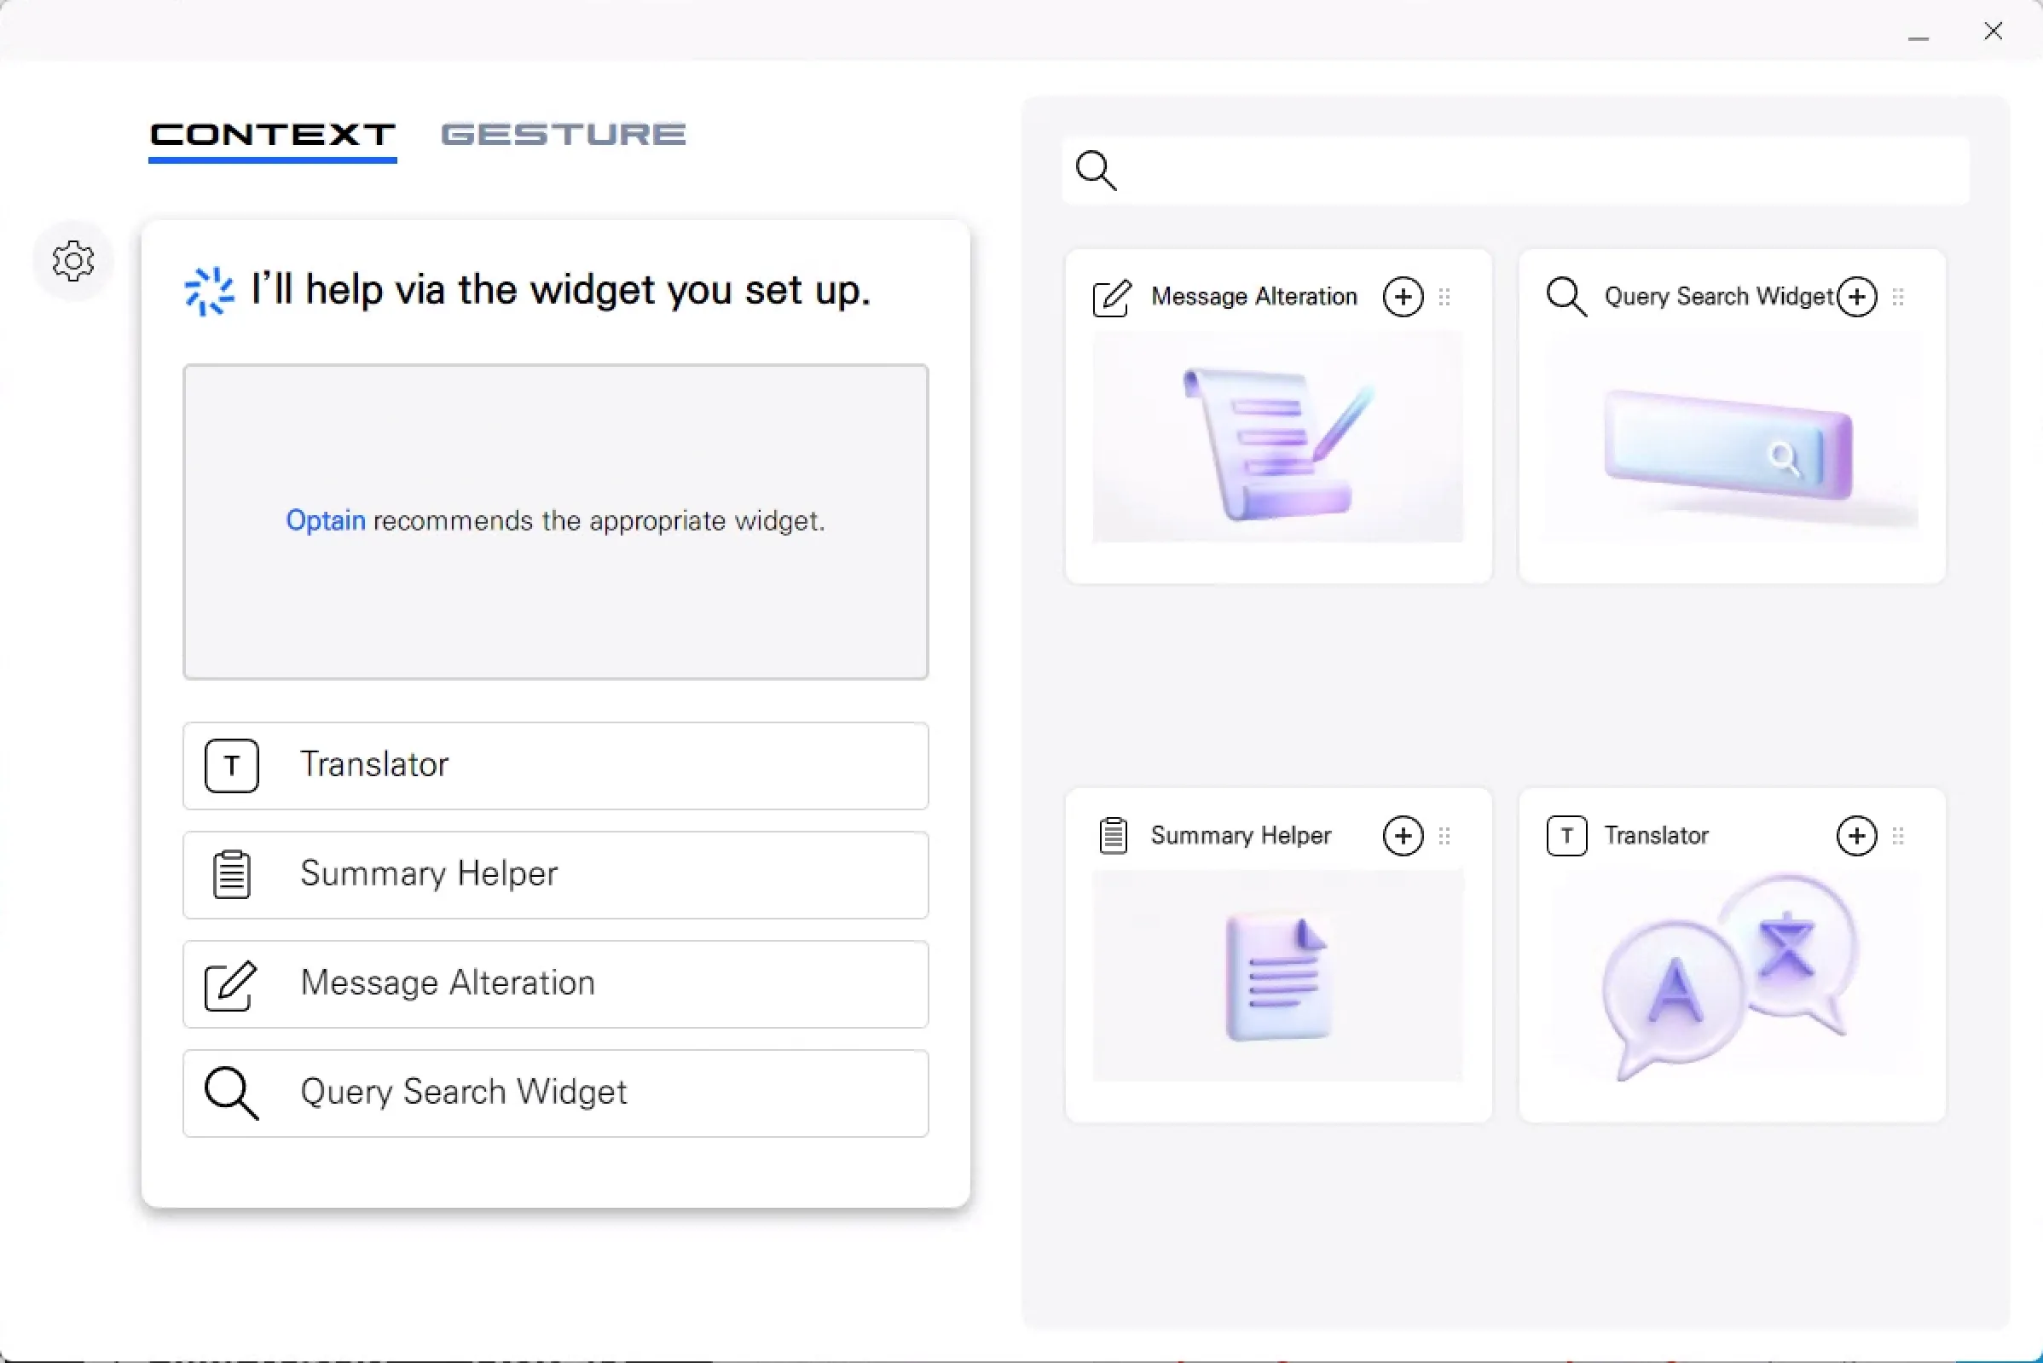Viewport: 2043px width, 1363px height.
Task: Add the Translator widget with plus icon
Action: [1856, 836]
